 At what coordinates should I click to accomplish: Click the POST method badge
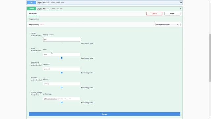32,9
